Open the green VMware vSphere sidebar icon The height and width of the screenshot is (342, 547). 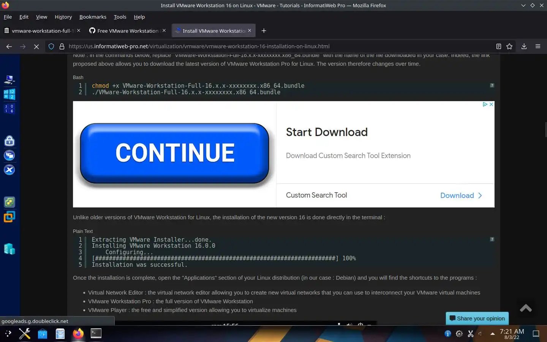[x=9, y=202]
